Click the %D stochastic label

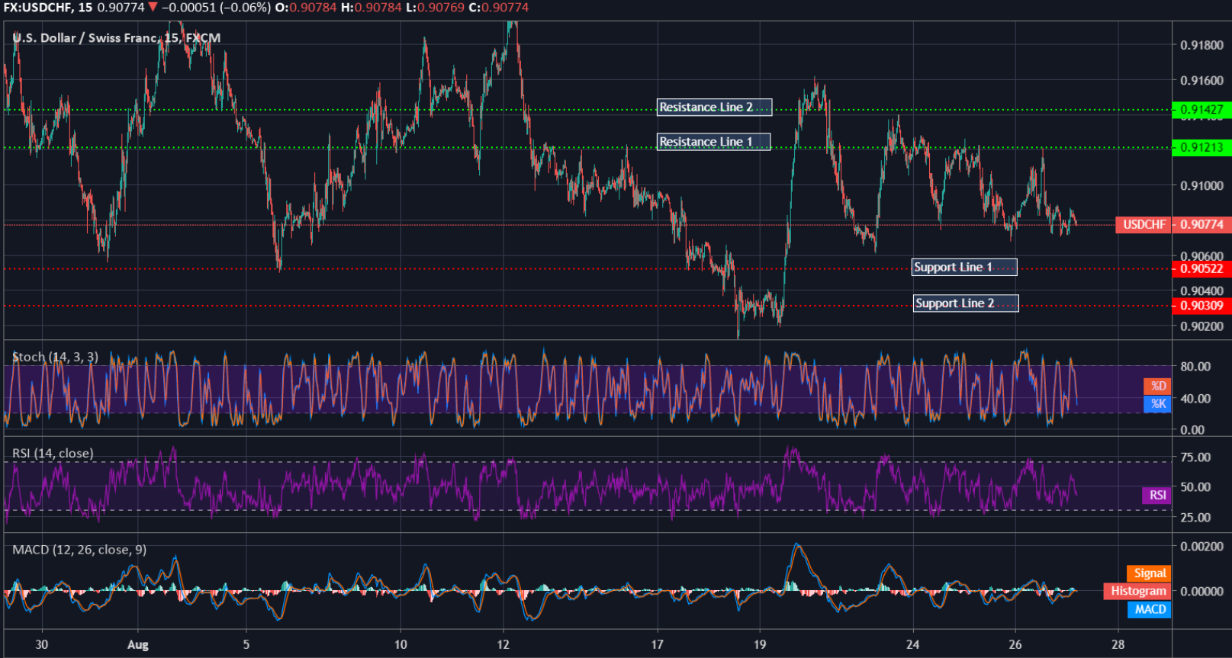tap(1158, 386)
